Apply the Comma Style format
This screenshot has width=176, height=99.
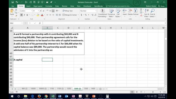(x=89, y=15)
